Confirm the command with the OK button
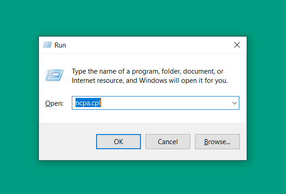Image resolution: width=286 pixels, height=194 pixels. 119,142
